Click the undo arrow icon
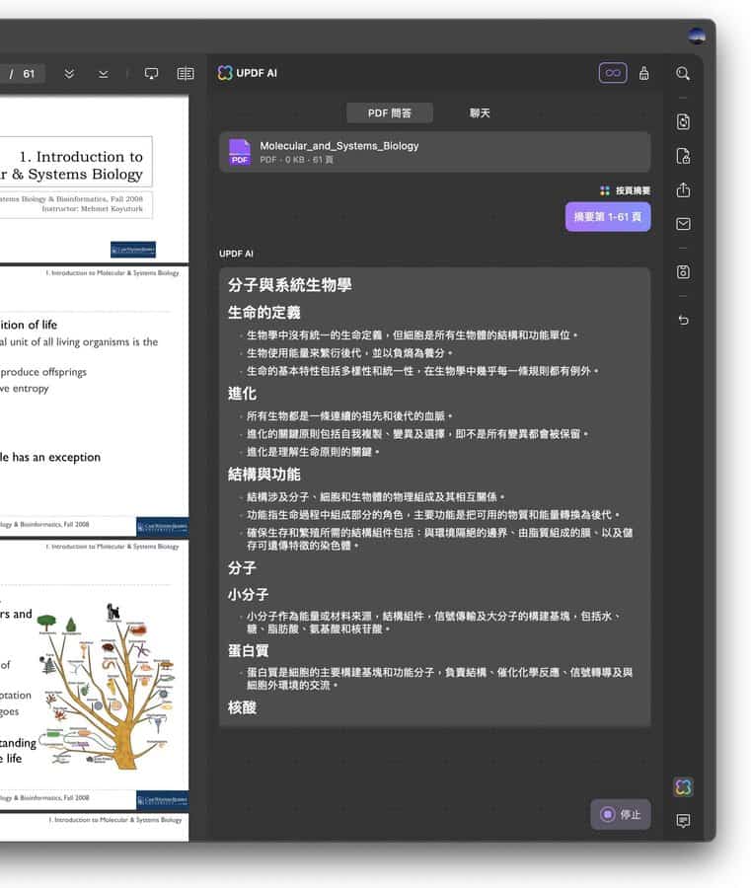The image size is (751, 888). (683, 320)
